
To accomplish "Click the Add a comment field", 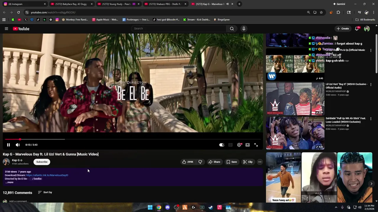I will tap(19, 201).
